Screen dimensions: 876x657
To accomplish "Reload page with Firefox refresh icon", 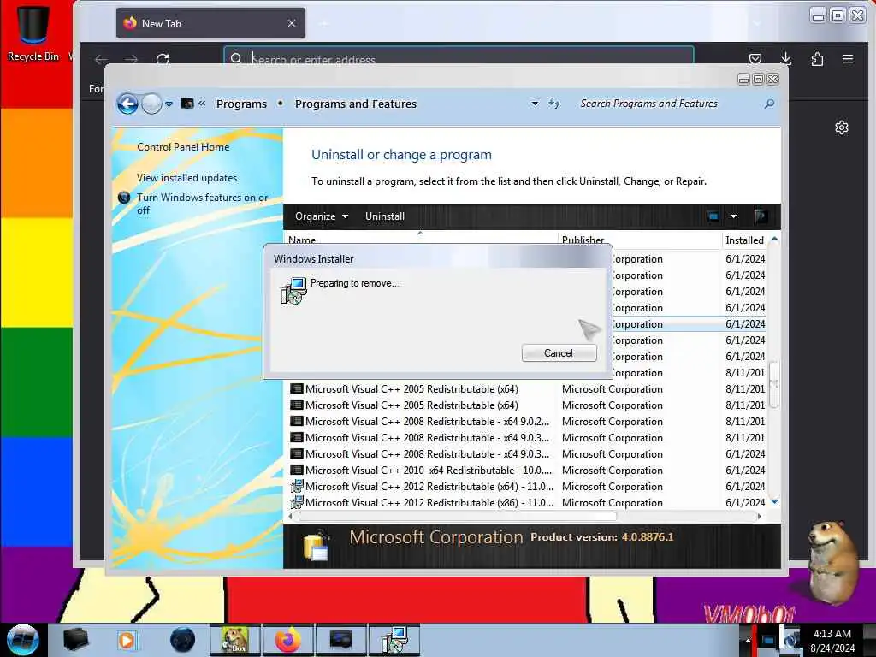I will (163, 59).
